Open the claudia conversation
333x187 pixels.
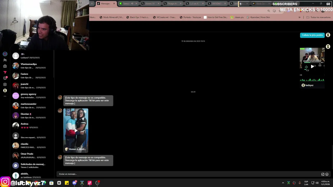point(33,146)
